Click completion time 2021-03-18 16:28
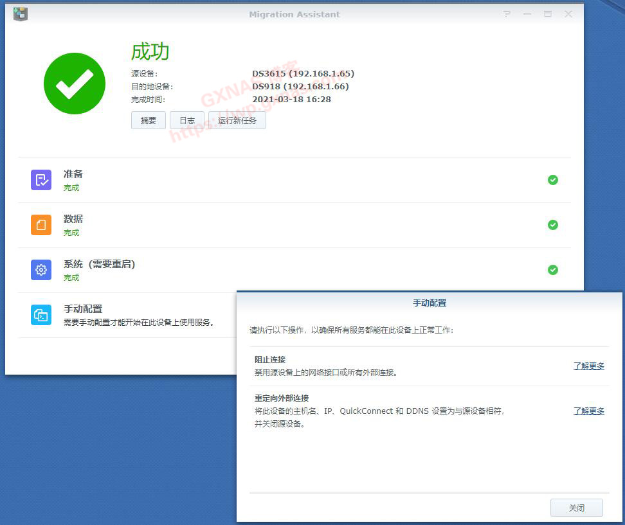The width and height of the screenshot is (625, 525). 291,99
